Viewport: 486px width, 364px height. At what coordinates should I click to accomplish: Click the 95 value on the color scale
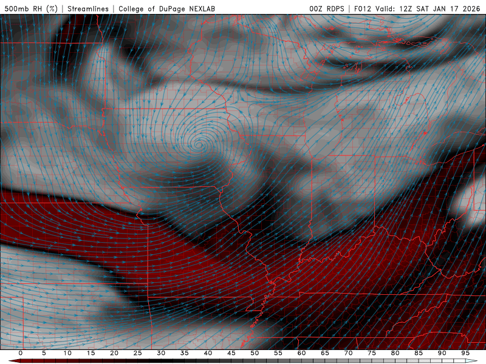coord(465,353)
